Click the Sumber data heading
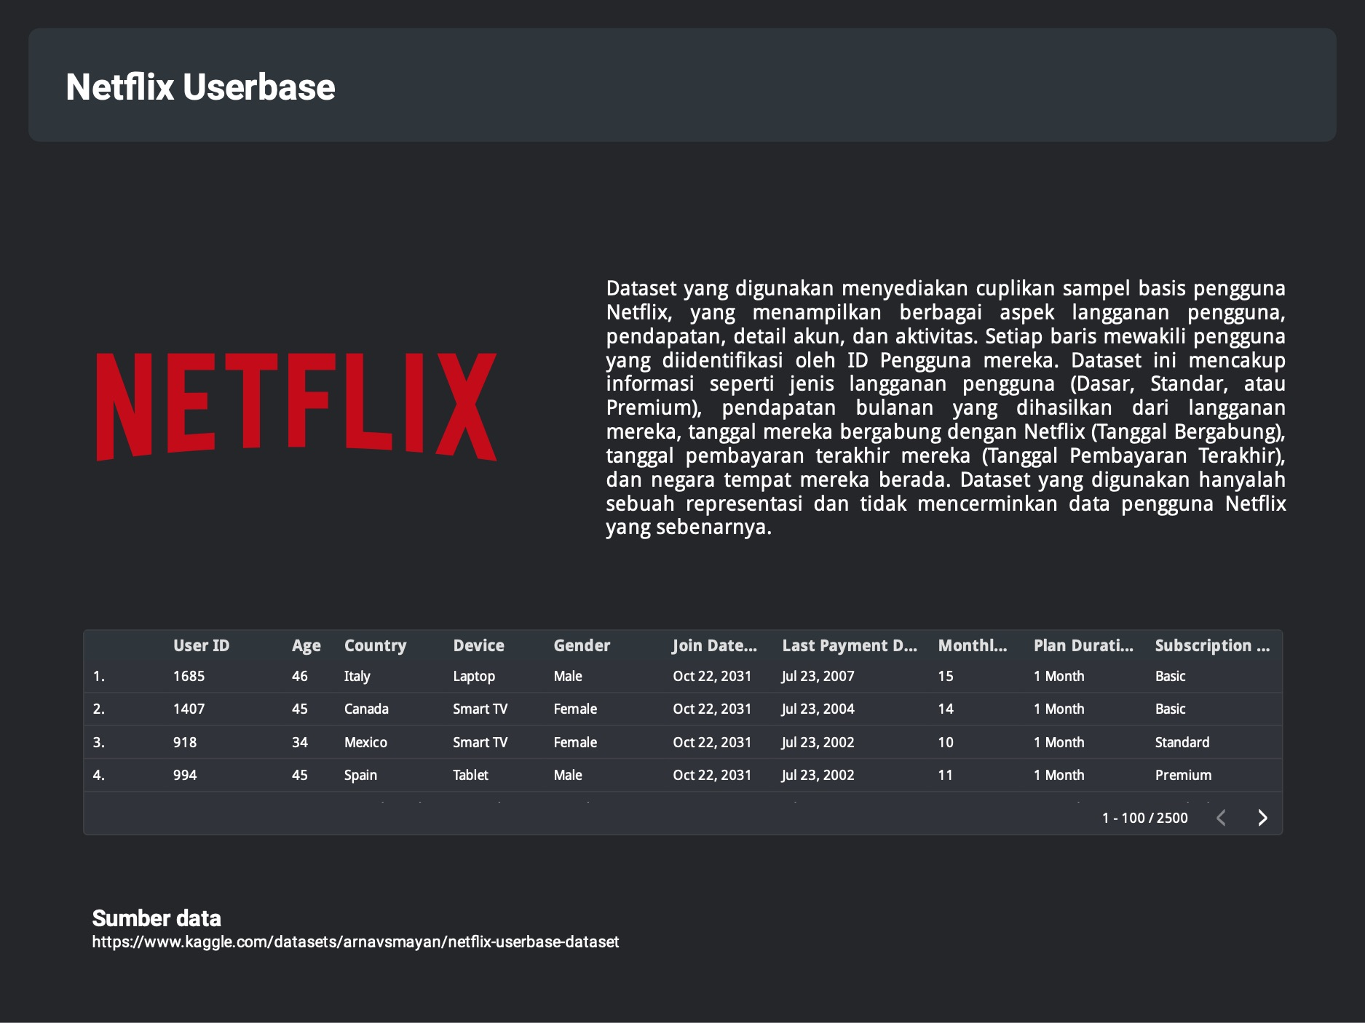The height and width of the screenshot is (1023, 1365). pos(157,918)
